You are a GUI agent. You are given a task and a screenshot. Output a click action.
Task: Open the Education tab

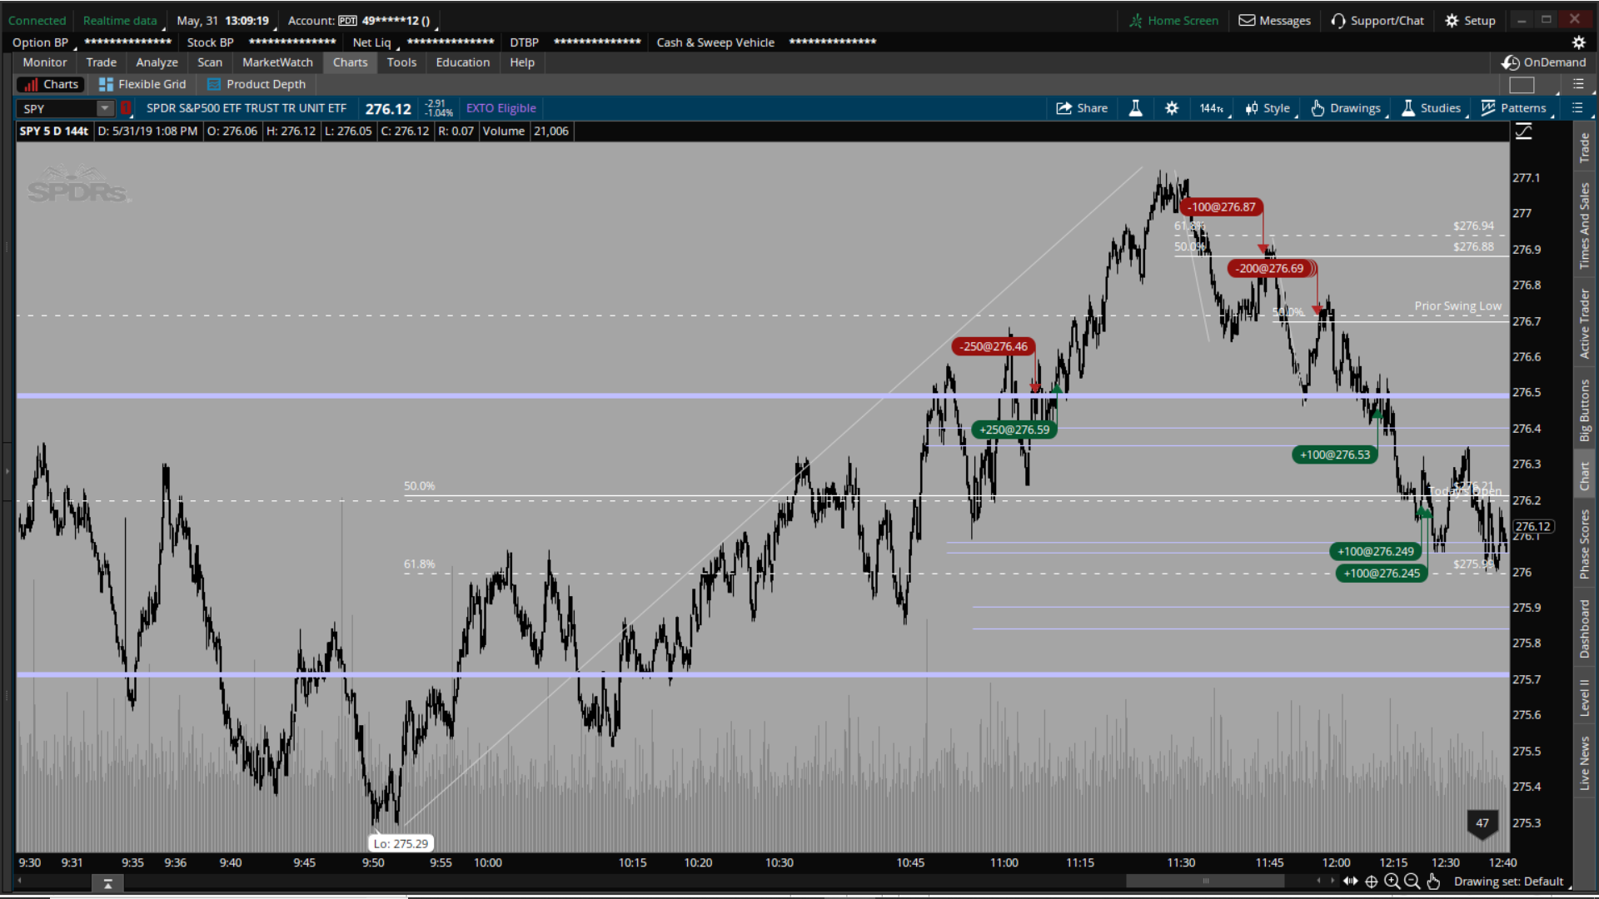click(463, 62)
